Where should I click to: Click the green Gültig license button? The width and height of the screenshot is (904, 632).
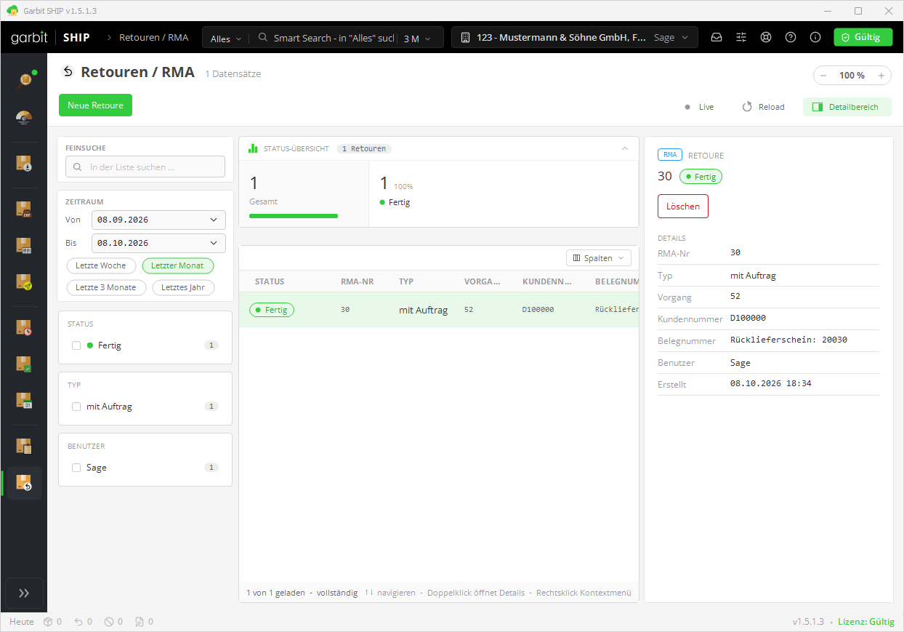click(x=863, y=38)
